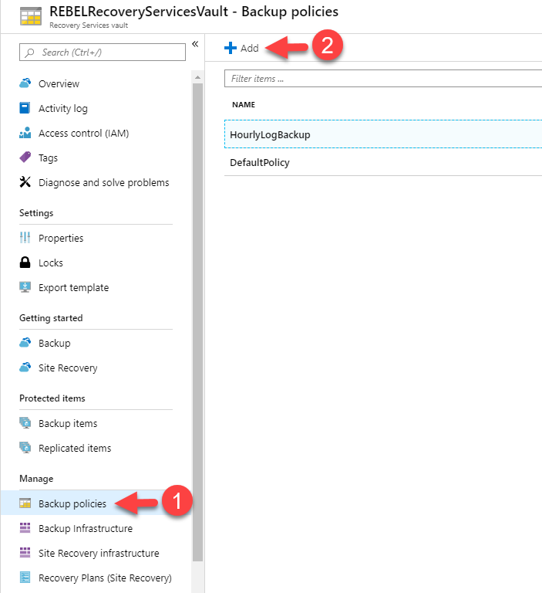Focus the Search (Ctrl+/) box
Image resolution: width=542 pixels, height=593 pixels.
click(103, 53)
